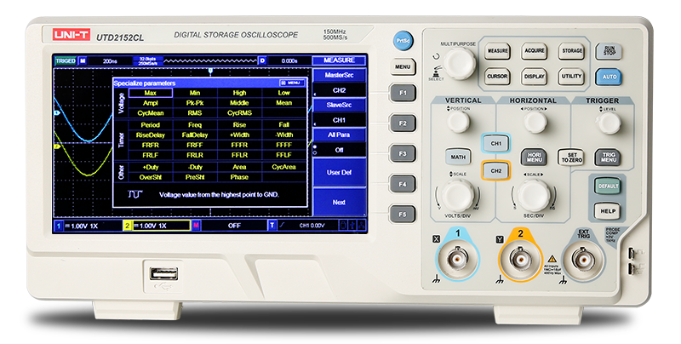This screenshot has width=681, height=344.
Task: Select the Pk-Pk parameter cell
Action: coord(195,103)
